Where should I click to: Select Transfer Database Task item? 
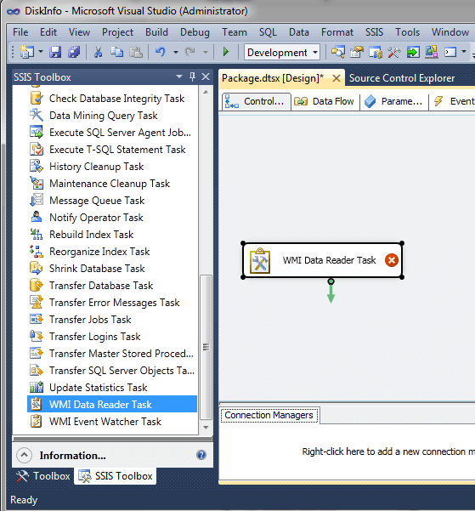coord(112,286)
